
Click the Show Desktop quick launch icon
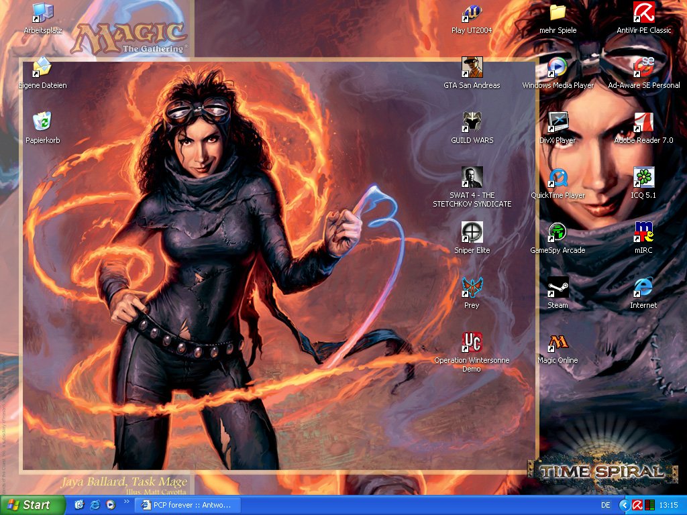[x=79, y=505]
